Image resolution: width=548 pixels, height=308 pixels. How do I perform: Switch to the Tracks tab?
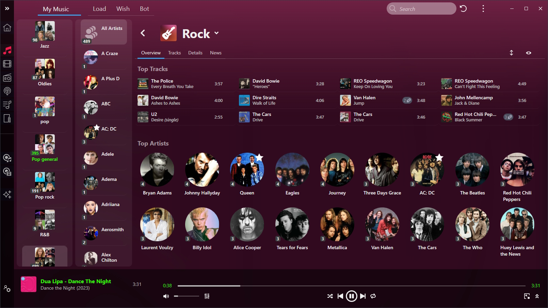click(174, 53)
